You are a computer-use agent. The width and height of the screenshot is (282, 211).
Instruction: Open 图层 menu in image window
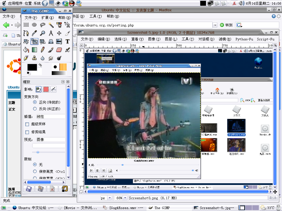pyautogui.click(x=171, y=39)
